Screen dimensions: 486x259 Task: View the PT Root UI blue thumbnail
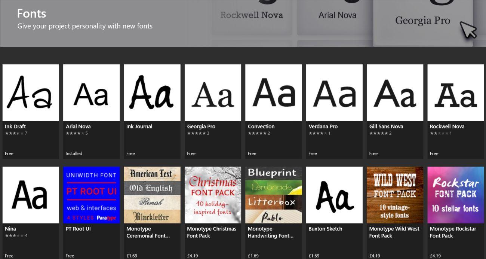[x=92, y=195]
